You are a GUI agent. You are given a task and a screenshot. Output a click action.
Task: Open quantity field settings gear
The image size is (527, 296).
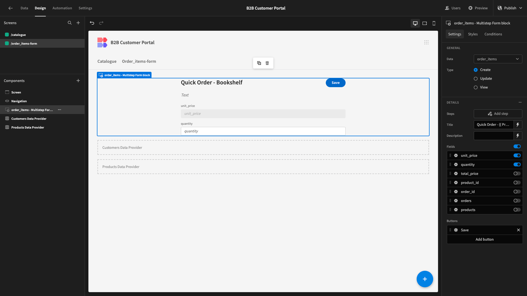456,164
